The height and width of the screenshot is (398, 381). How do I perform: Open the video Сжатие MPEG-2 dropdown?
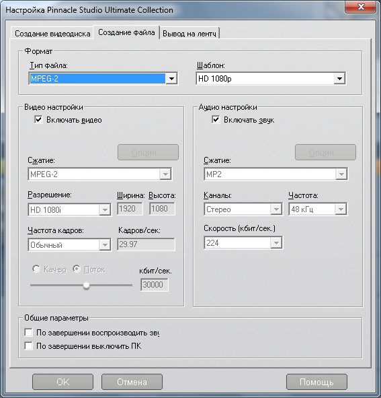pos(100,174)
